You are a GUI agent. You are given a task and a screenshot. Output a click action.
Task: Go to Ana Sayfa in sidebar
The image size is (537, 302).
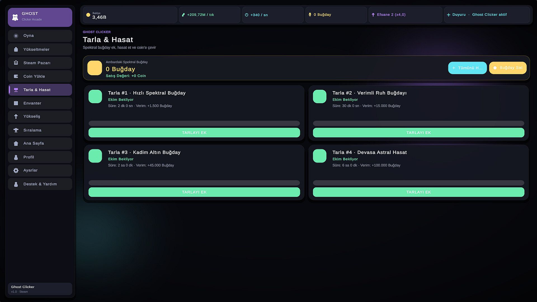[40, 143]
